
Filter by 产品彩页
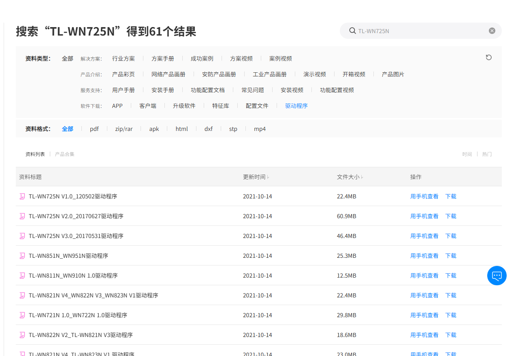124,74
